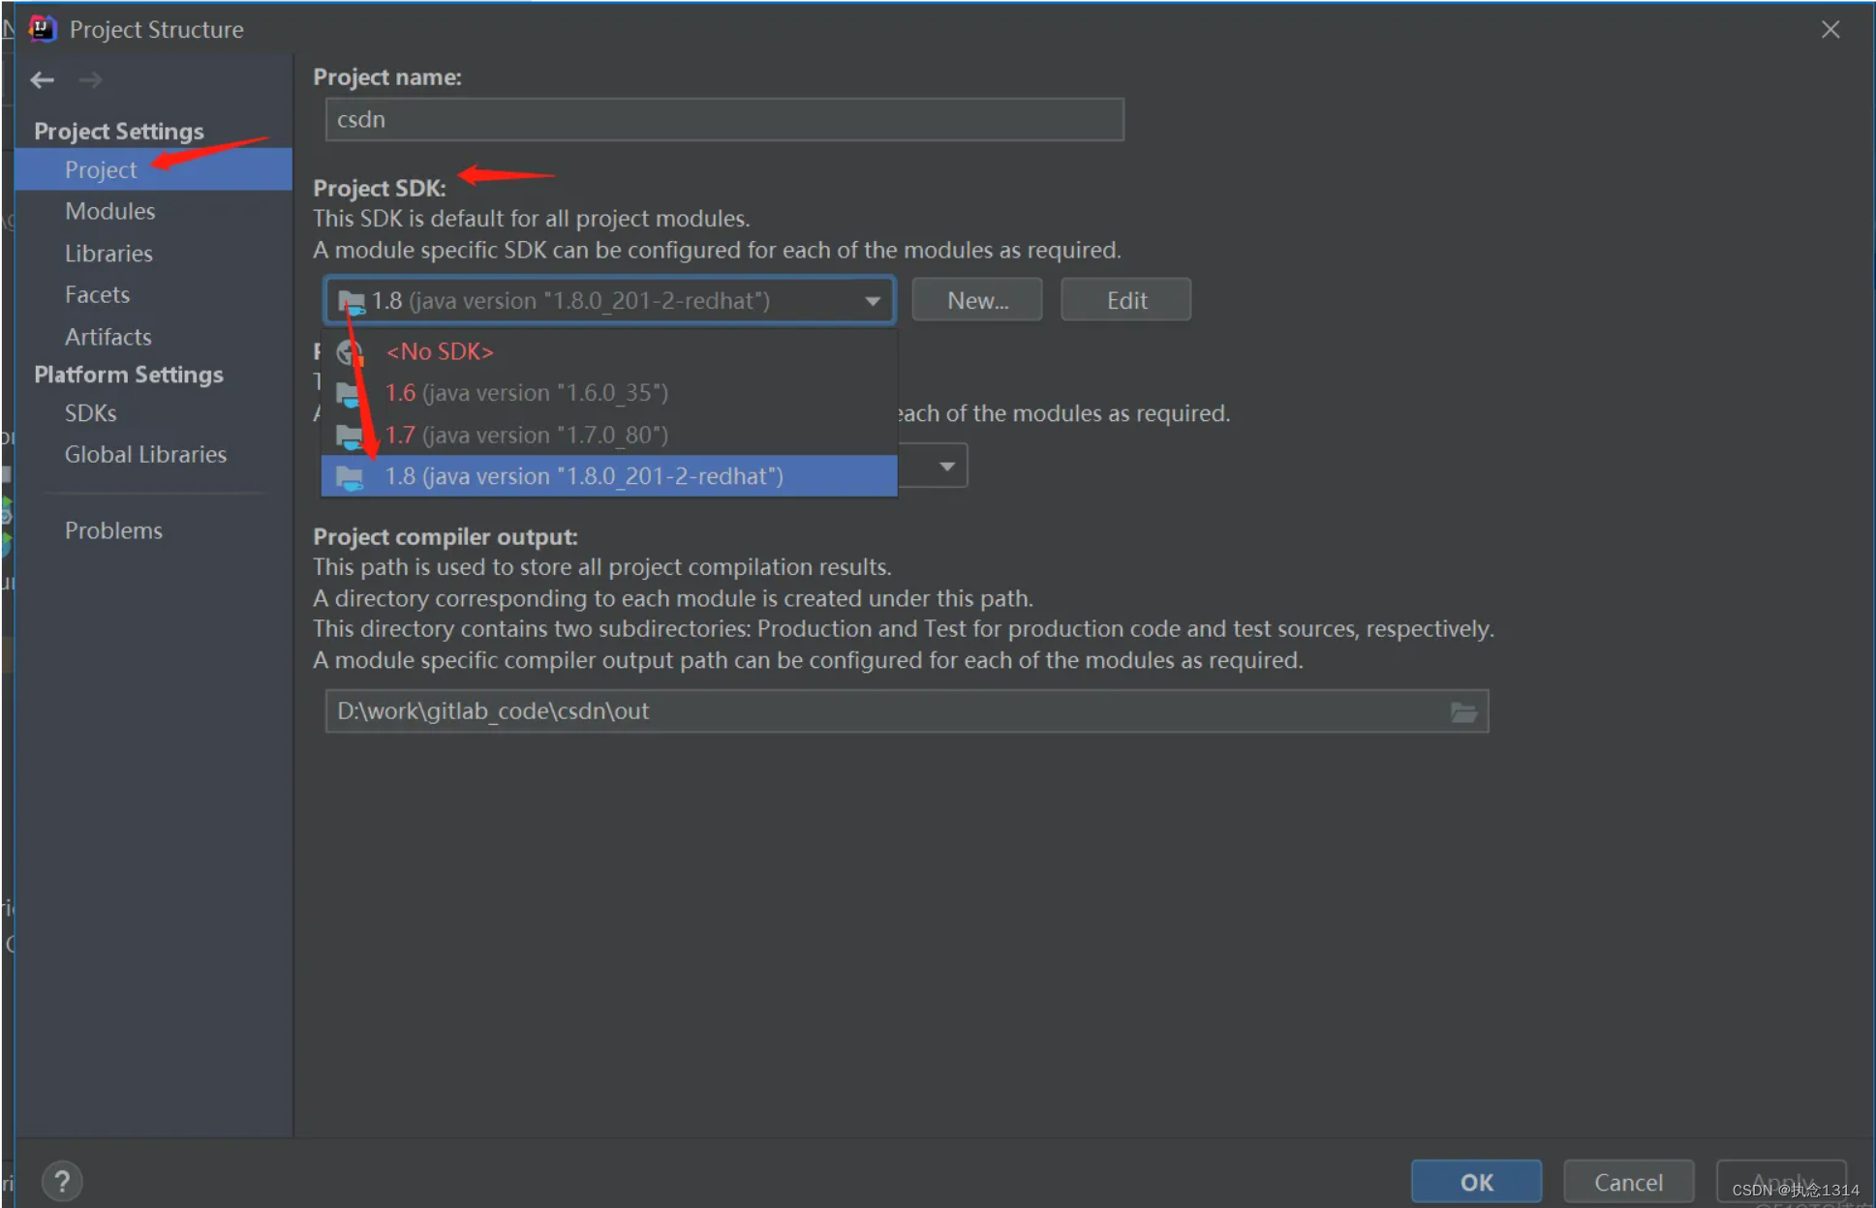Click the folder icon inside the Project SDK field
This screenshot has height=1208, width=1876.
tap(351, 300)
